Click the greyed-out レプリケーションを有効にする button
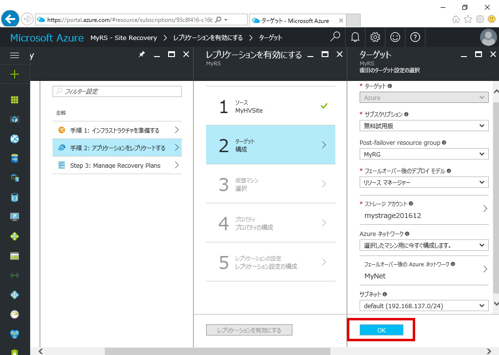 pos(249,330)
